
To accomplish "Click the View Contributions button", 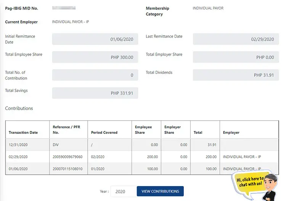I will (x=160, y=191).
